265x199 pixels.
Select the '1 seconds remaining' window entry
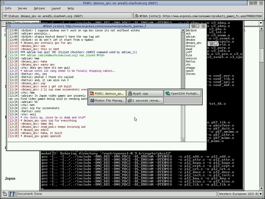click(145, 101)
